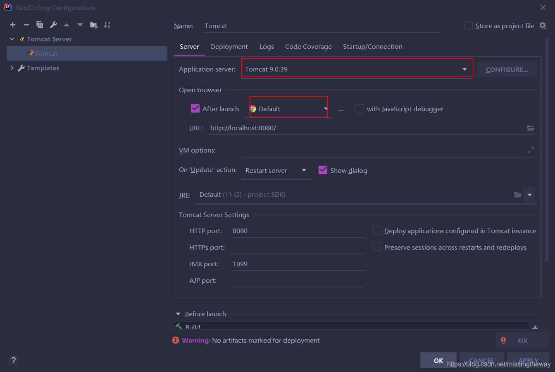
Task: Open JRE dropdown arrow
Action: (x=530, y=195)
